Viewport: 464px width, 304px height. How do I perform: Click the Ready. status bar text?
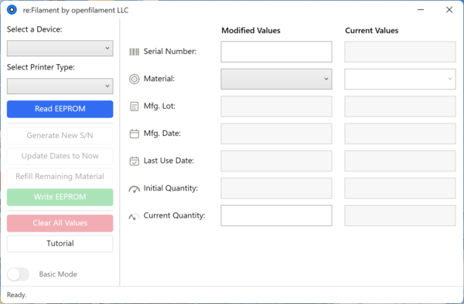(16, 295)
